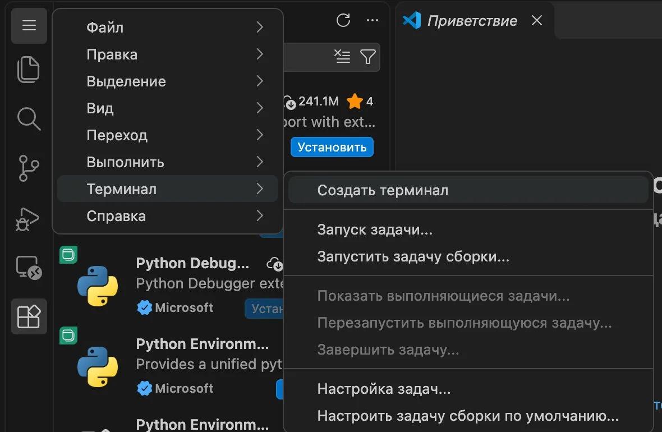Image resolution: width=662 pixels, height=432 pixels.
Task: Open the extensions panel more actions menu
Action: click(x=373, y=20)
